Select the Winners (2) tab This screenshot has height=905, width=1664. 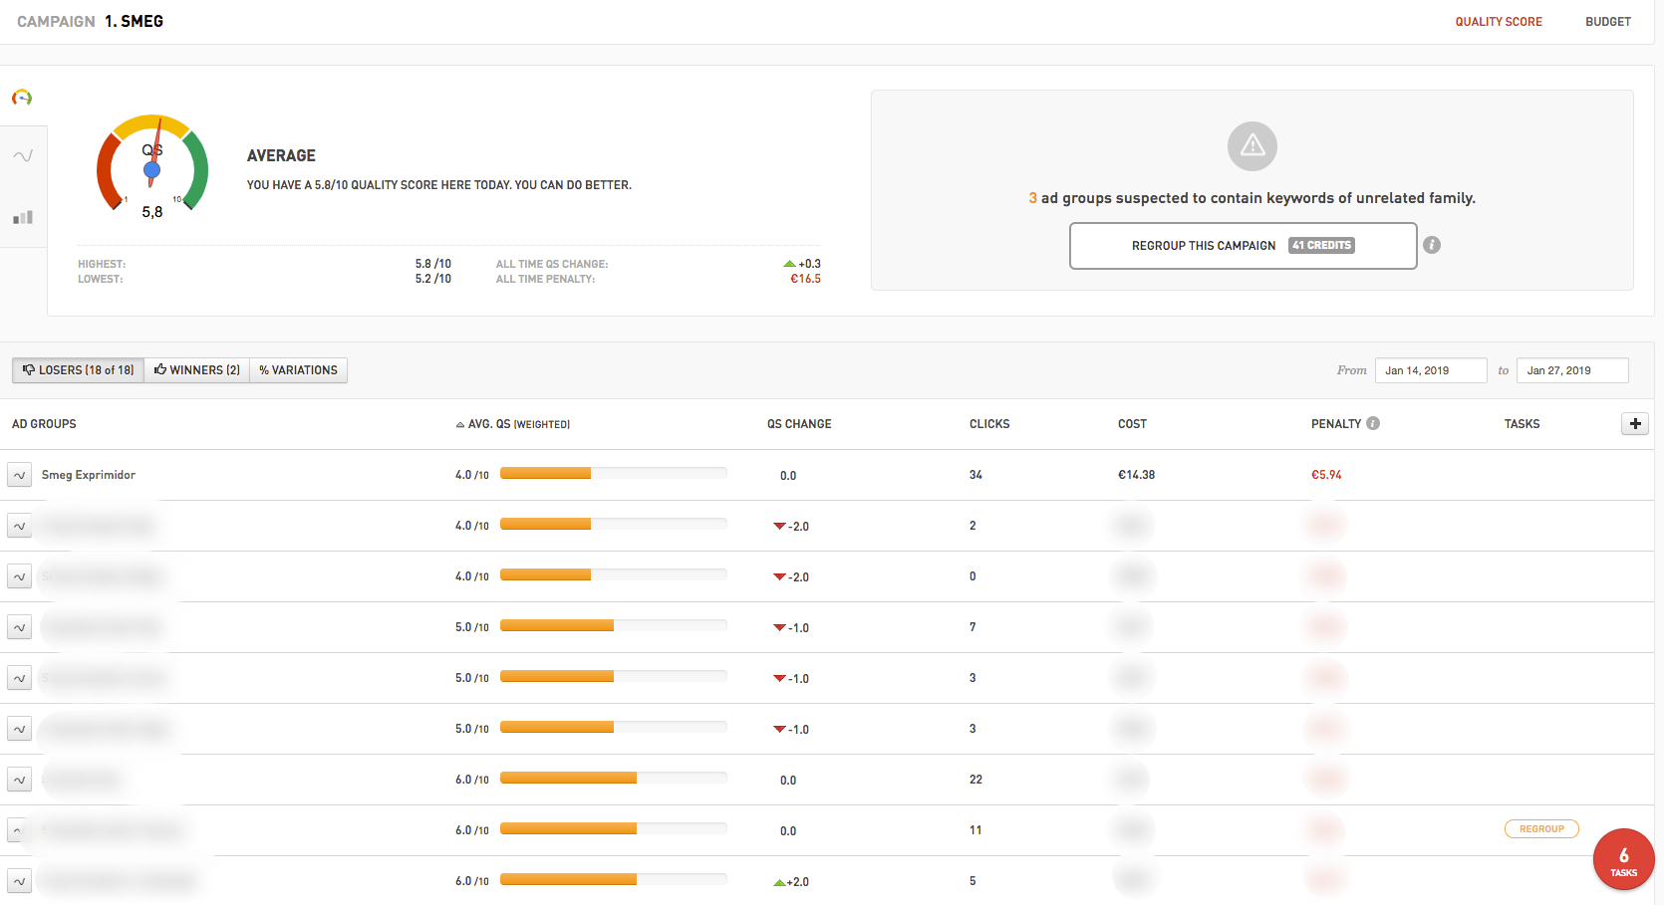click(197, 370)
